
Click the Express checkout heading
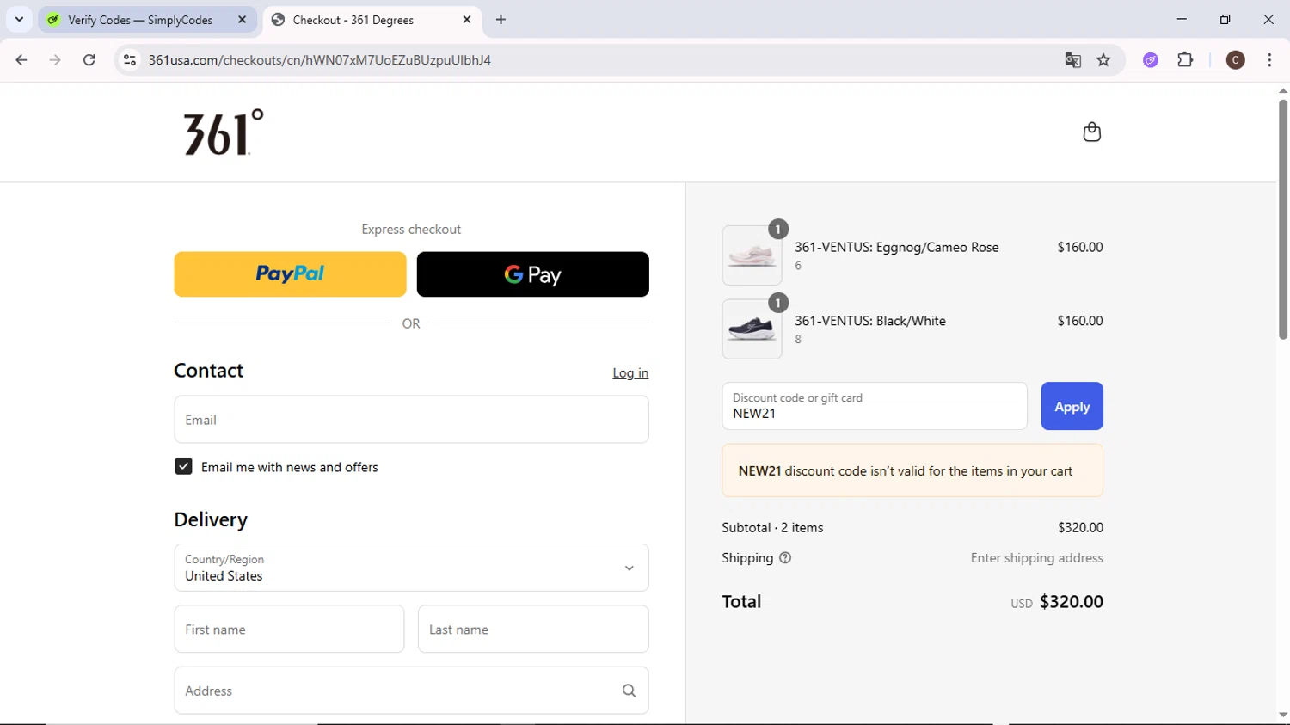pyautogui.click(x=411, y=230)
